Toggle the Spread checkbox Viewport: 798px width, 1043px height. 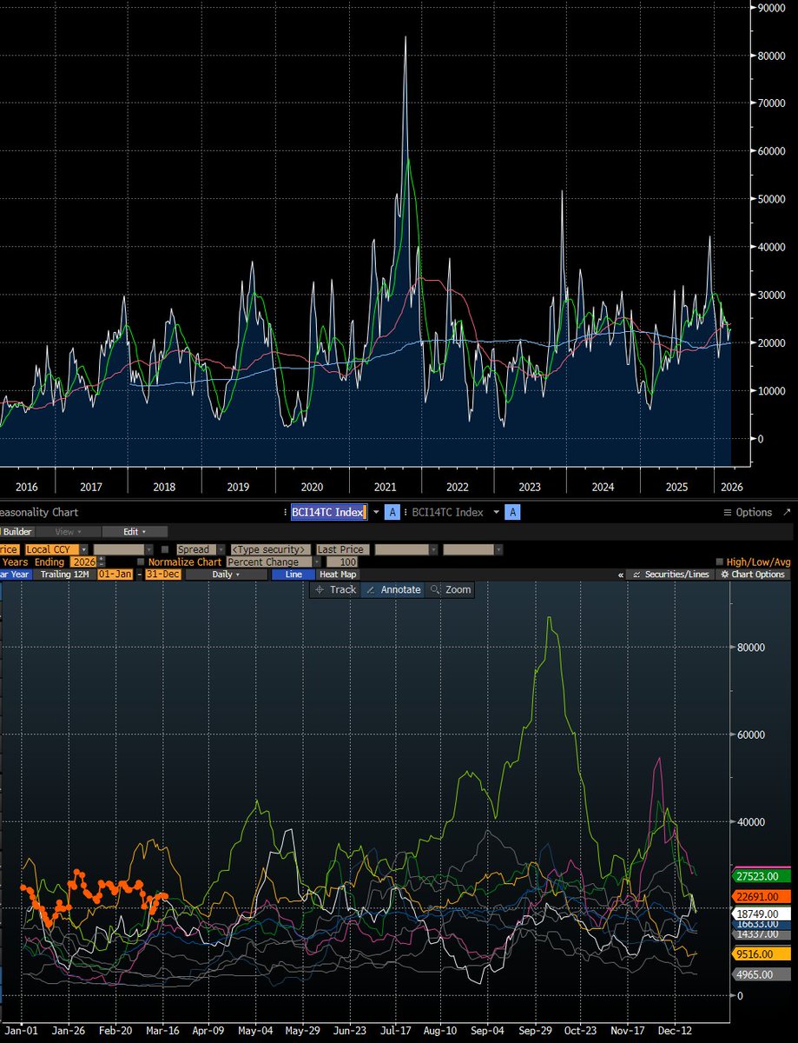click(x=165, y=549)
